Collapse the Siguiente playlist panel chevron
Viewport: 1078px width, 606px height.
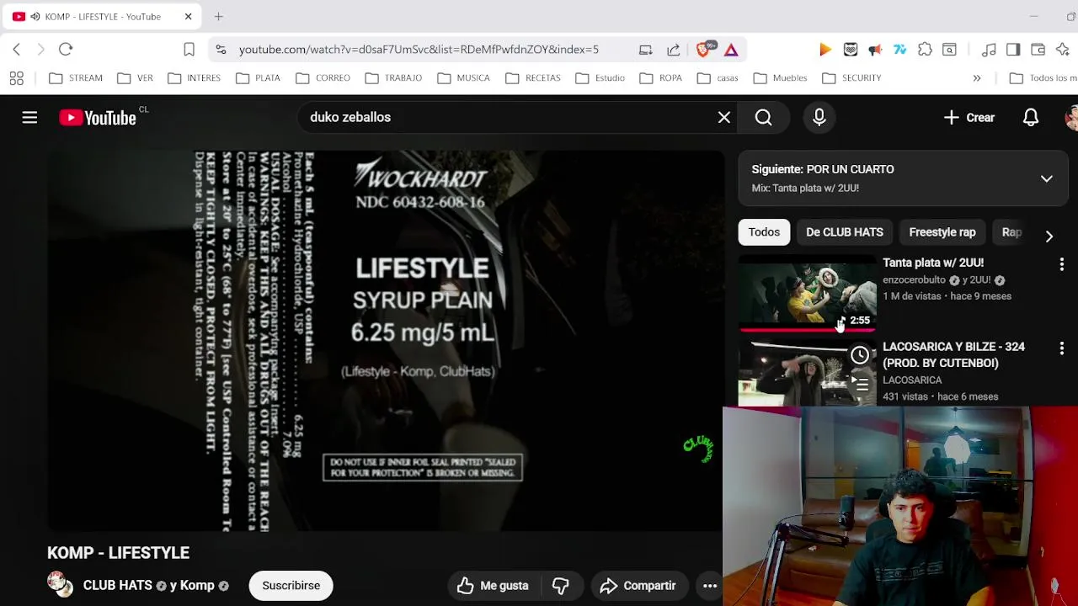coord(1046,178)
